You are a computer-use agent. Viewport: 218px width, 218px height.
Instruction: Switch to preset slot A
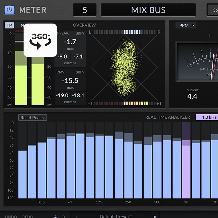(56, 217)
